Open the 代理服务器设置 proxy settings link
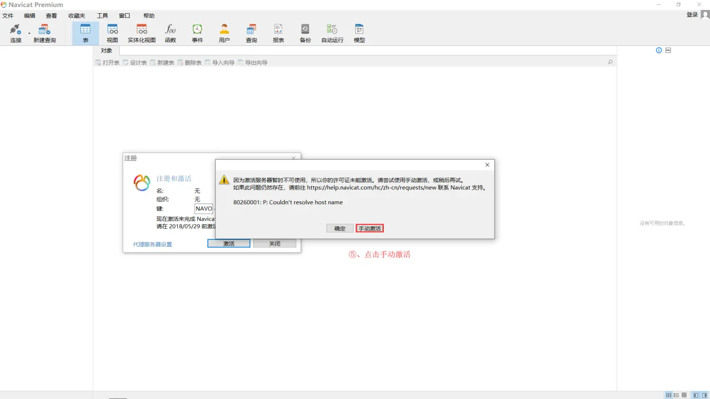The height and width of the screenshot is (399, 710). [x=152, y=244]
